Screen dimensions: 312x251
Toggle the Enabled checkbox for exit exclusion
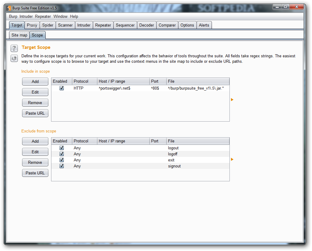click(x=62, y=160)
